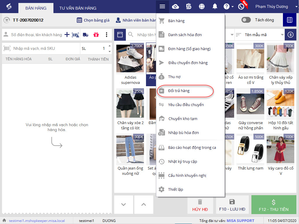Go to previous invoice with down chevron
The height and width of the screenshot is (224, 299).
(124, 204)
